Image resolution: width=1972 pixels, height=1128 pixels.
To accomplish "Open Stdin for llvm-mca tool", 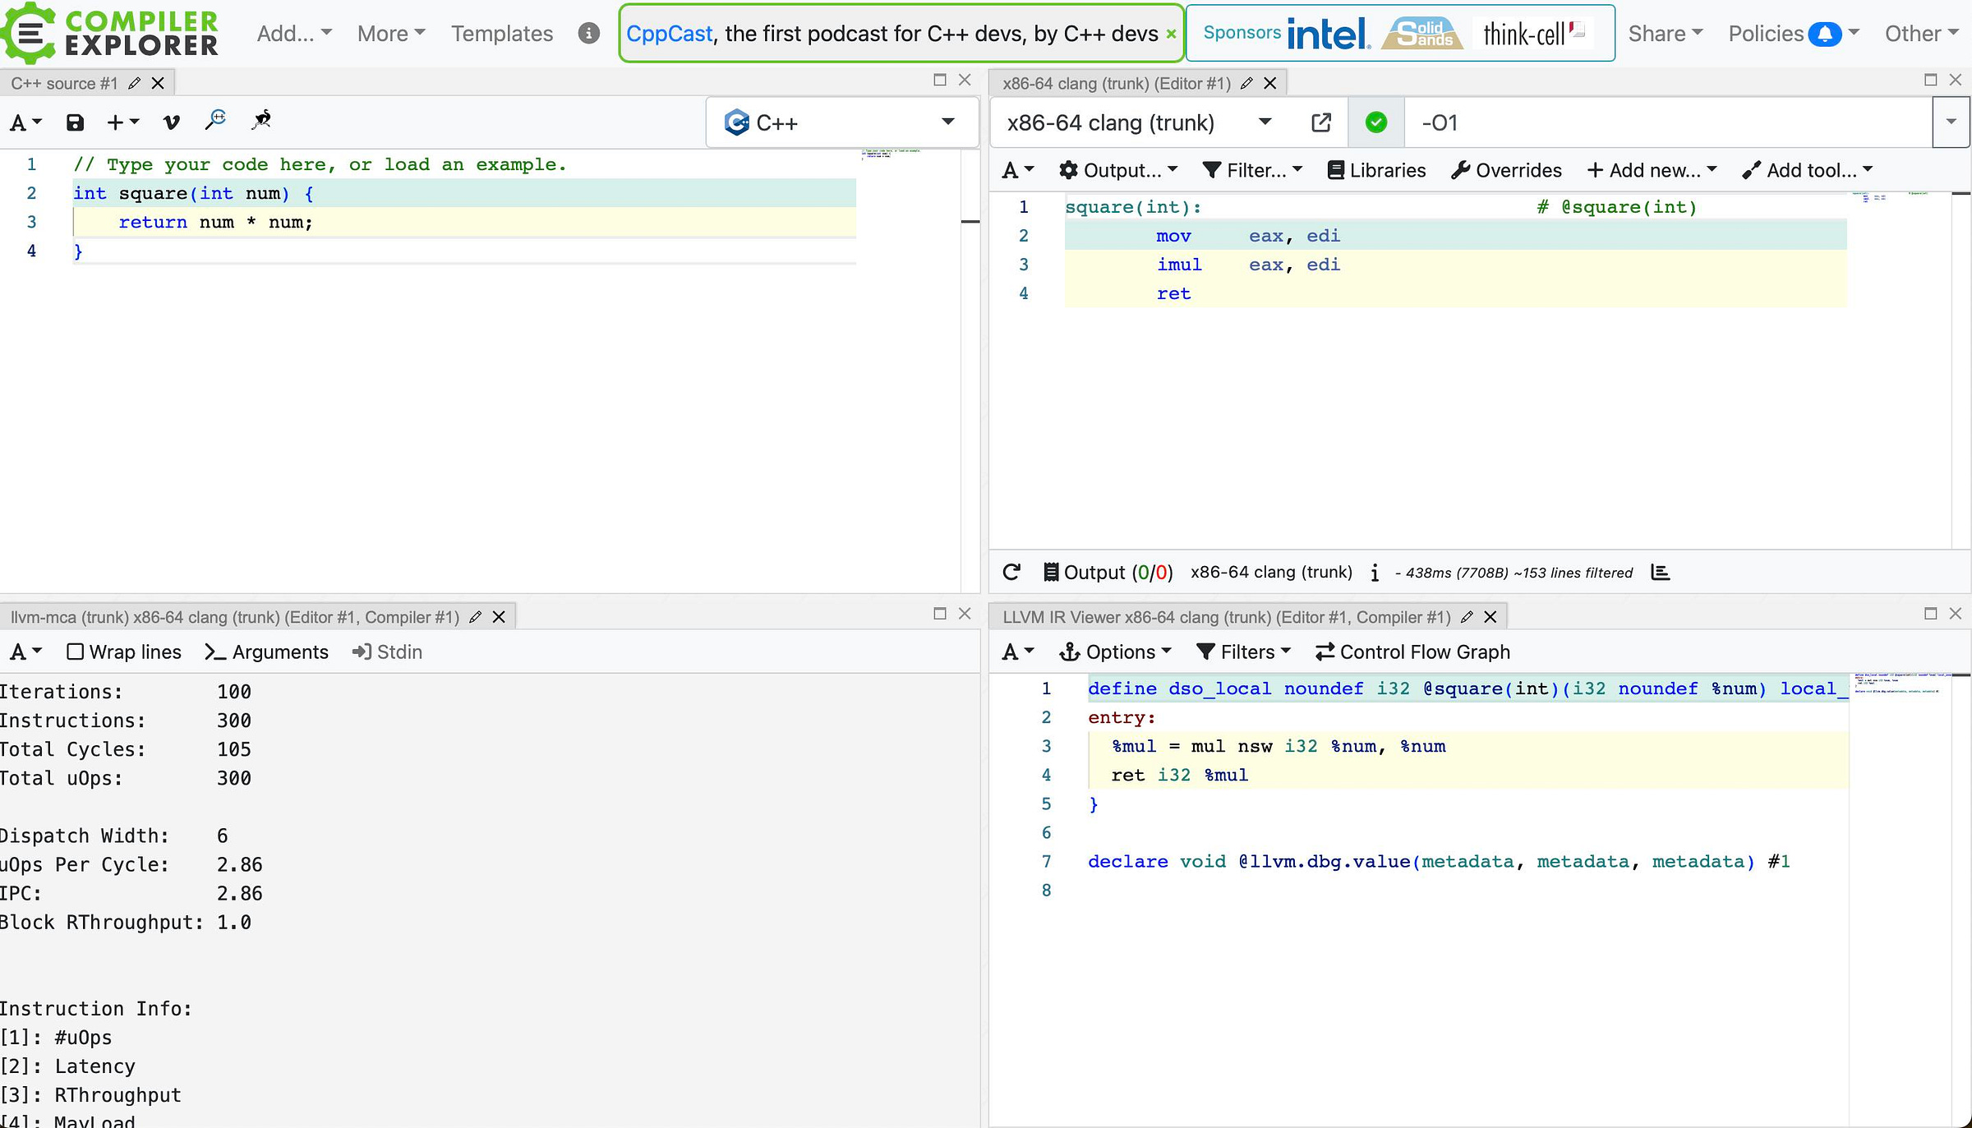I will pyautogui.click(x=387, y=651).
